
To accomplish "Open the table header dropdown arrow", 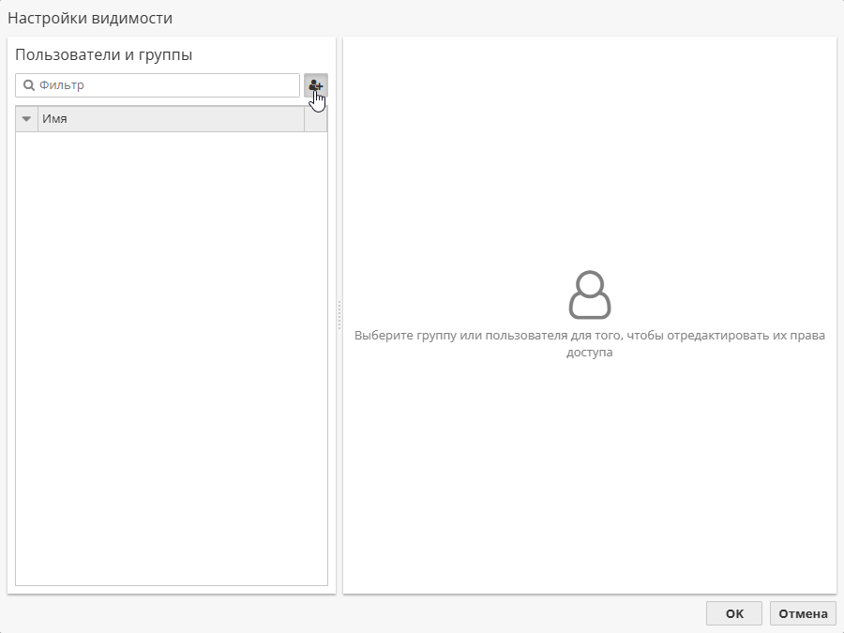I will (x=26, y=119).
